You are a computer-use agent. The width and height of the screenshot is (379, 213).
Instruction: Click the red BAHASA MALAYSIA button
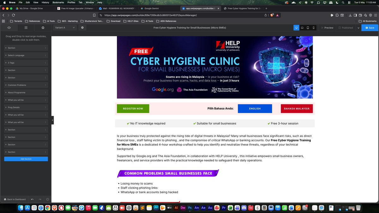[297, 109]
